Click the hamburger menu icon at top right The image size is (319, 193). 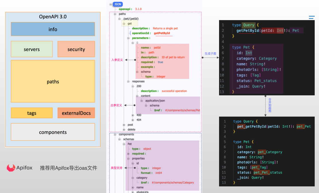pyautogui.click(x=312, y=18)
